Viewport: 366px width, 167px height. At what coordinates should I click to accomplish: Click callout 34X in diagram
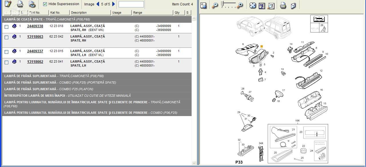[261, 143]
